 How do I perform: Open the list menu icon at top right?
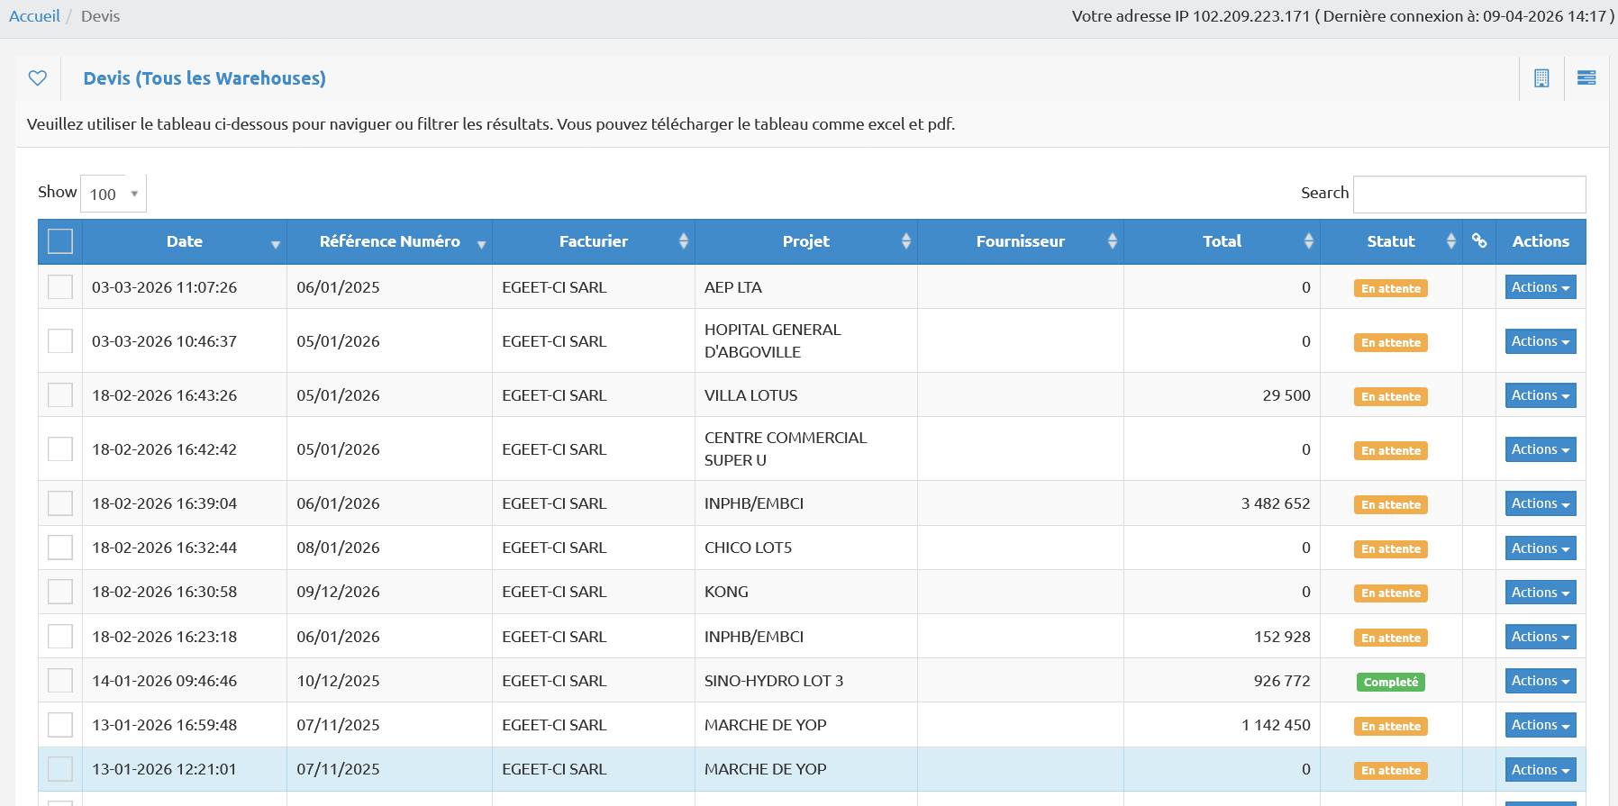[x=1586, y=78]
